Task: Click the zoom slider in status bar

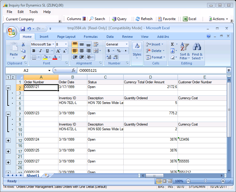Action: point(205,181)
